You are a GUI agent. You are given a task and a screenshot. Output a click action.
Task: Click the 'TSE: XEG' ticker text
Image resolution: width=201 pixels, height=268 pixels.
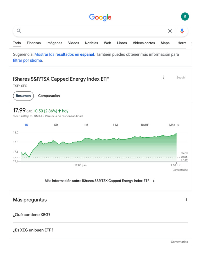pyautogui.click(x=20, y=86)
